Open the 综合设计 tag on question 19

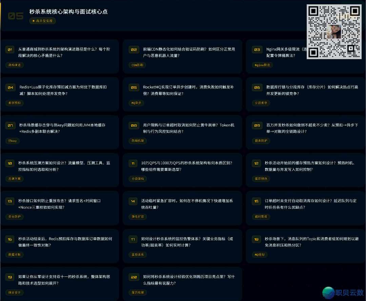(14, 293)
